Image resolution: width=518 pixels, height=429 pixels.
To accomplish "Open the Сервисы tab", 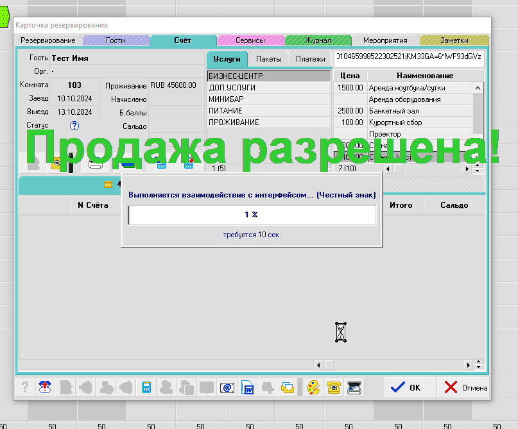I will click(x=250, y=40).
